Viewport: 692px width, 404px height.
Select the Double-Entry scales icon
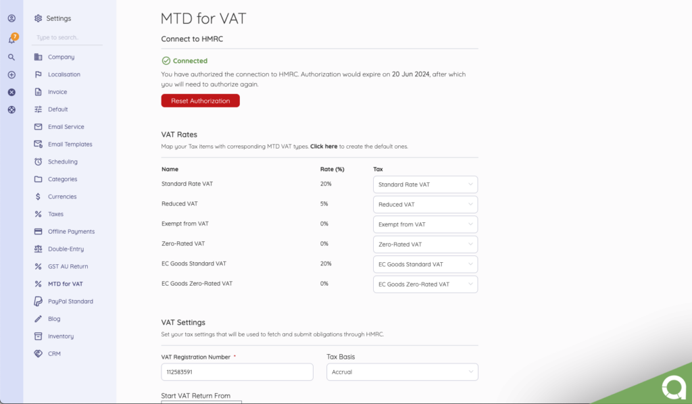[39, 249]
